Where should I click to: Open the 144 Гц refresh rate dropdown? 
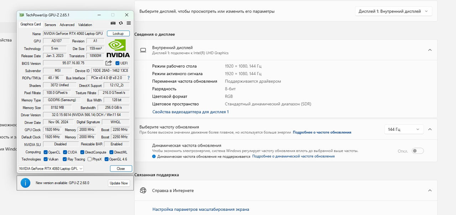tap(404, 130)
